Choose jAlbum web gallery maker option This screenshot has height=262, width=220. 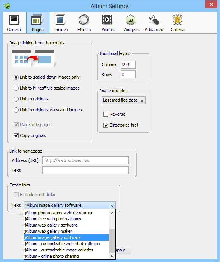point(67,231)
